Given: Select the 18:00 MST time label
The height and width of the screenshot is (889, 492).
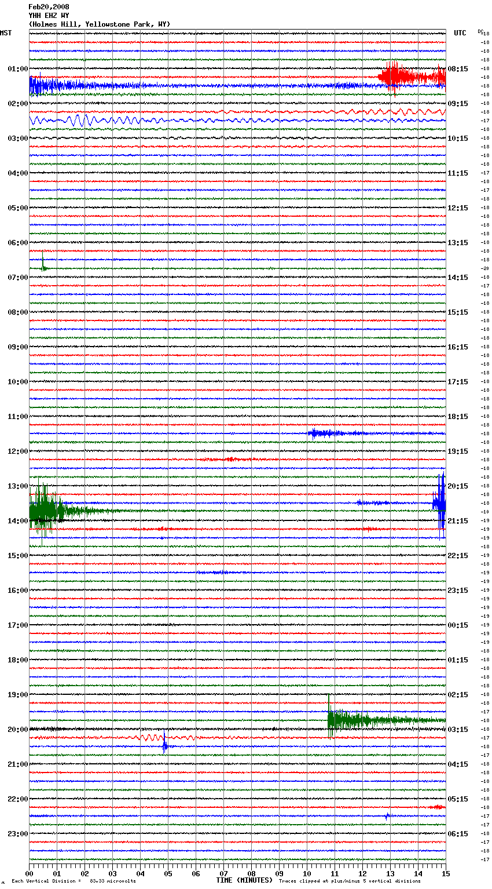Looking at the screenshot, I should [18, 660].
